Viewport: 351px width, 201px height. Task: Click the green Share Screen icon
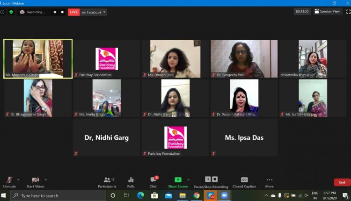click(x=177, y=180)
